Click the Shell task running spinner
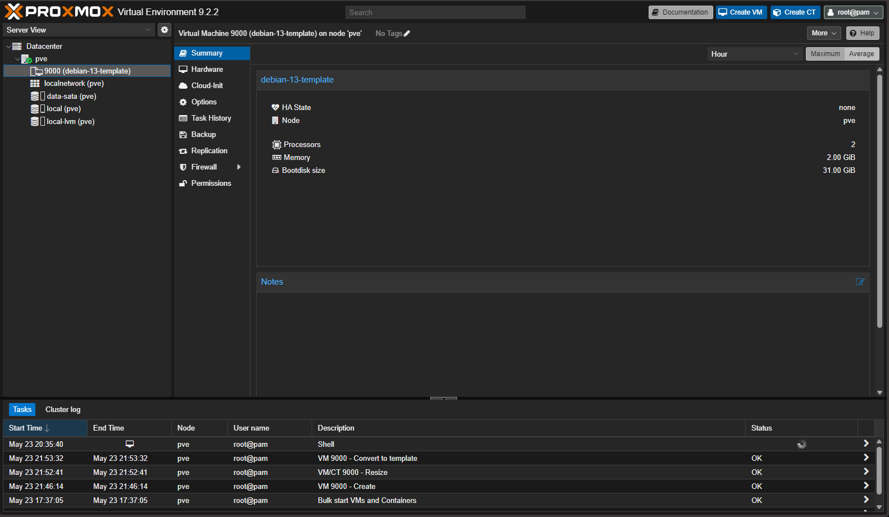The width and height of the screenshot is (889, 517). 801,445
